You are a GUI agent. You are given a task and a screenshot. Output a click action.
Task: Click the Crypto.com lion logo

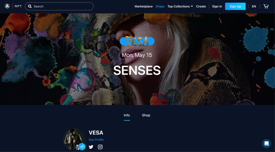click(x=7, y=6)
